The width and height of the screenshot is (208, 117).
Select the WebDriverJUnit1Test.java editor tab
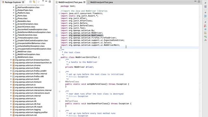point(70,2)
